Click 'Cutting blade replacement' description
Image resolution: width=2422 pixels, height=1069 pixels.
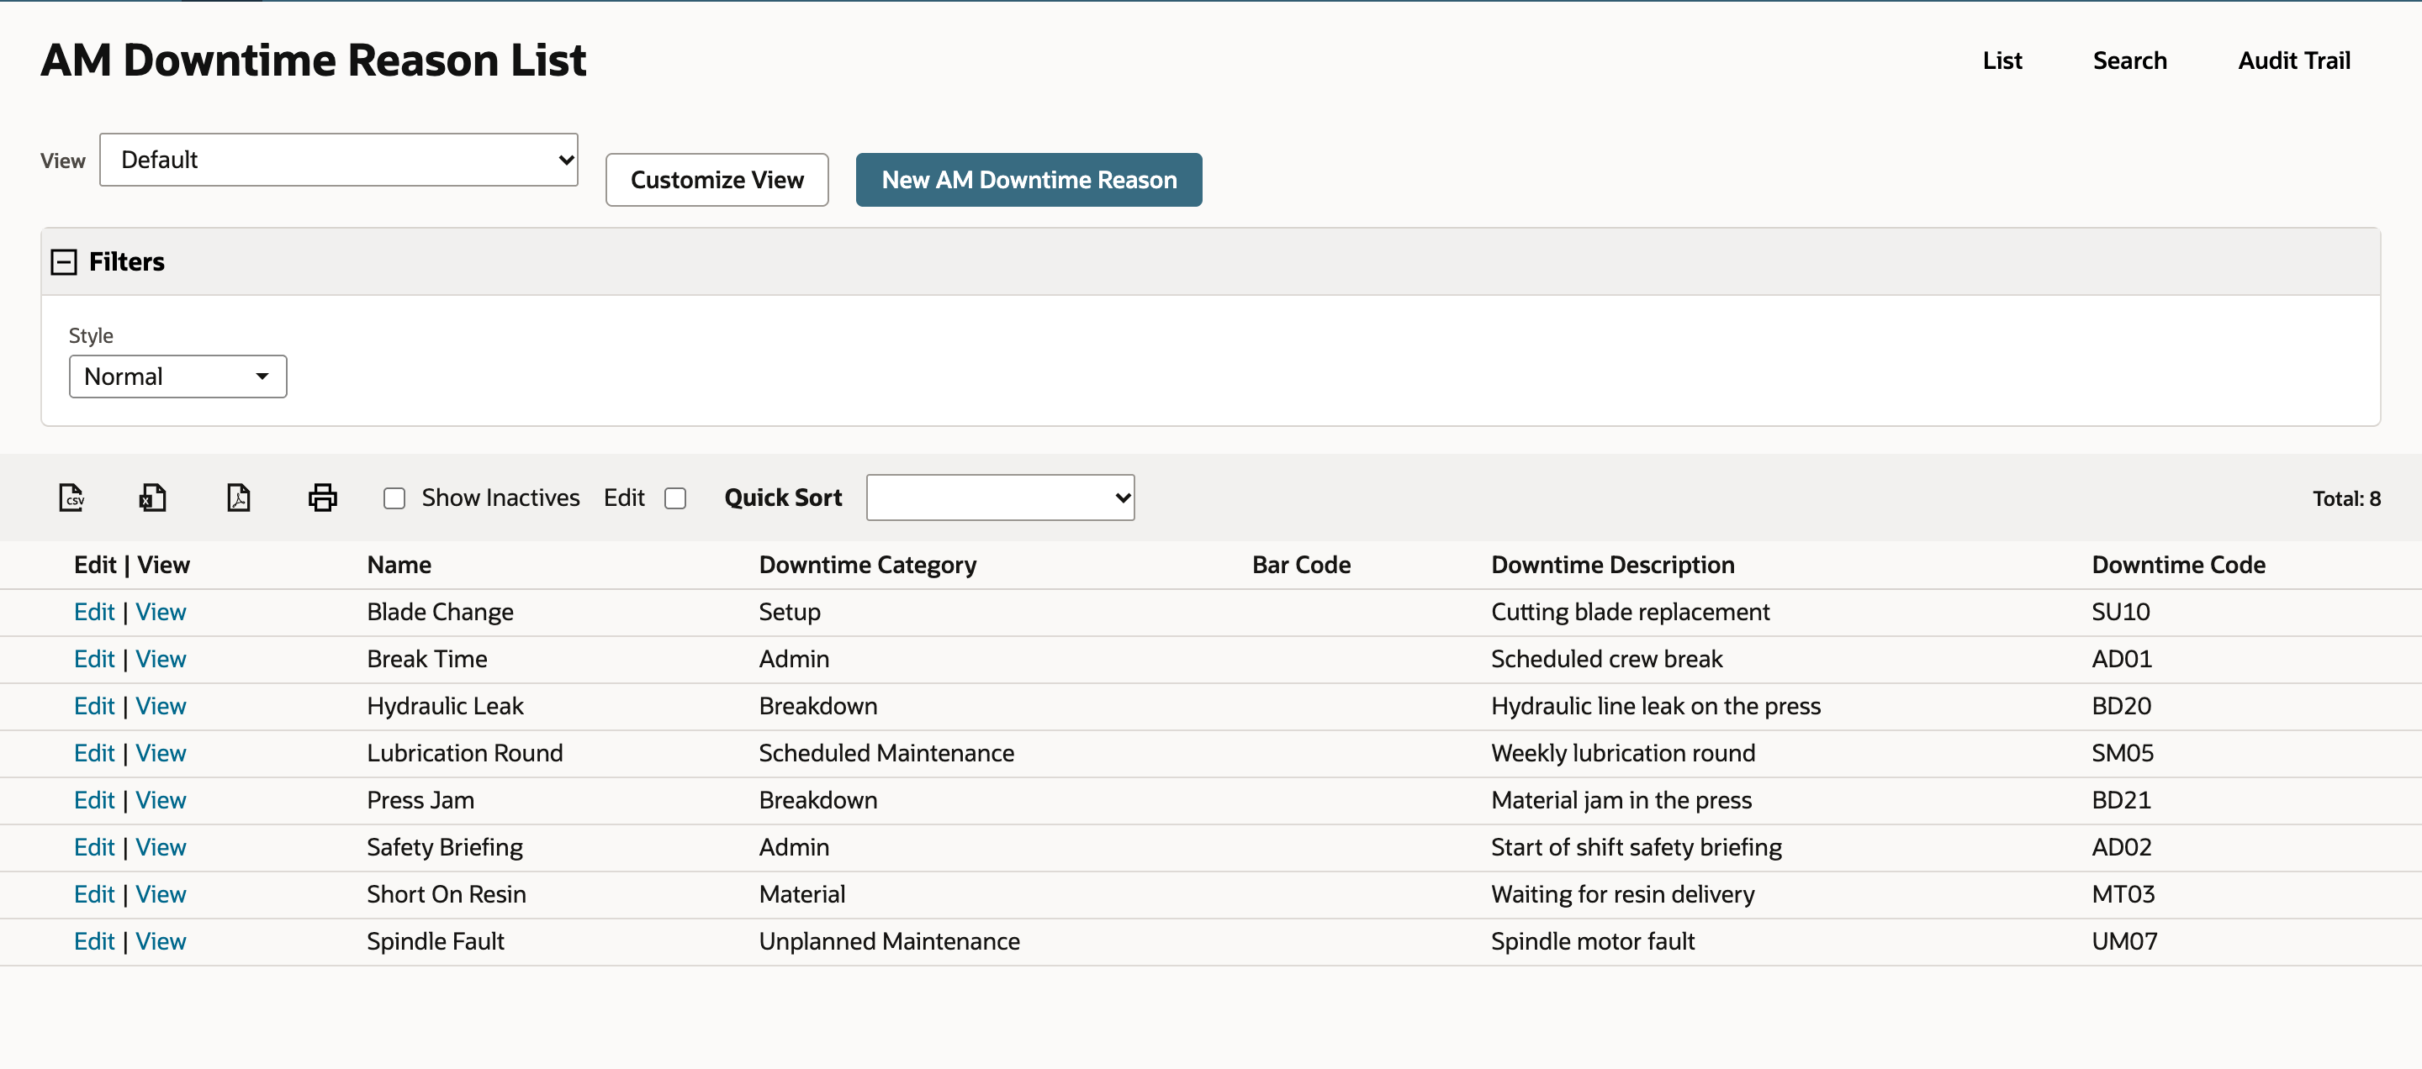click(1630, 613)
